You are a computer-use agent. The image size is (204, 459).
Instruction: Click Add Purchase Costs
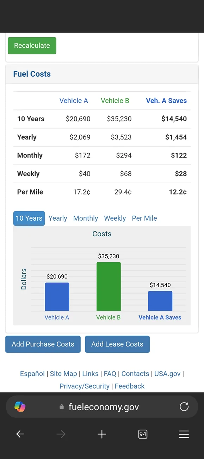coord(43,344)
